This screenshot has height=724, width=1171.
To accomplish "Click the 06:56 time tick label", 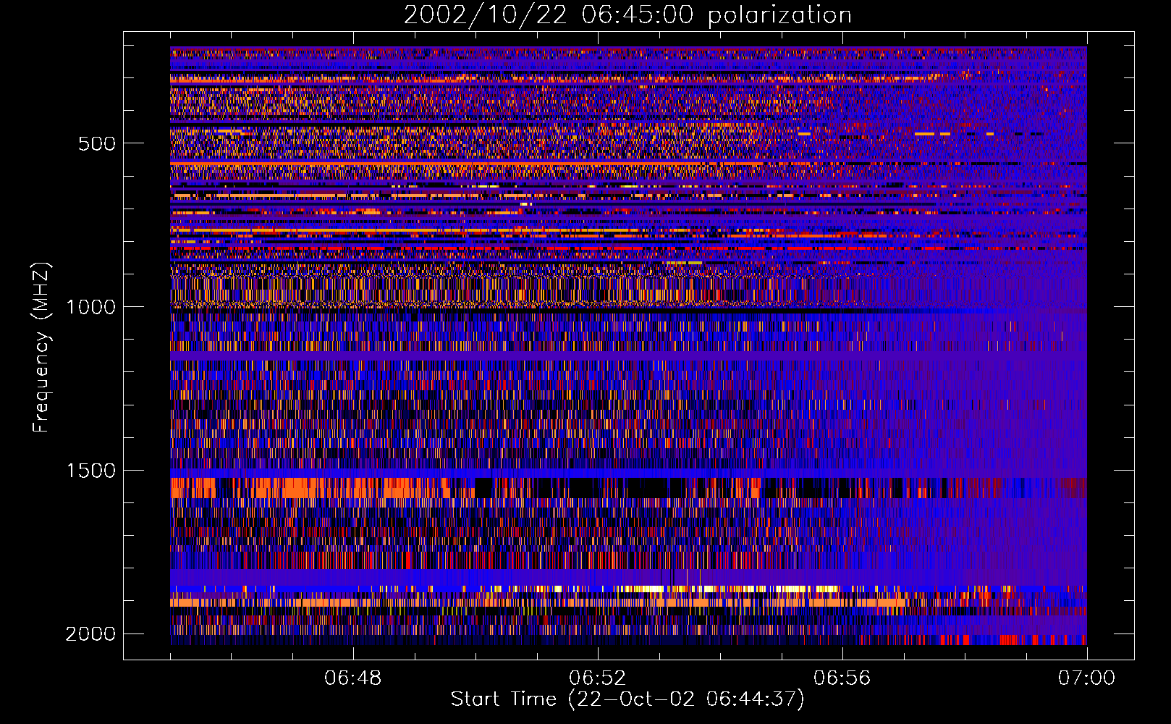I will [x=842, y=678].
